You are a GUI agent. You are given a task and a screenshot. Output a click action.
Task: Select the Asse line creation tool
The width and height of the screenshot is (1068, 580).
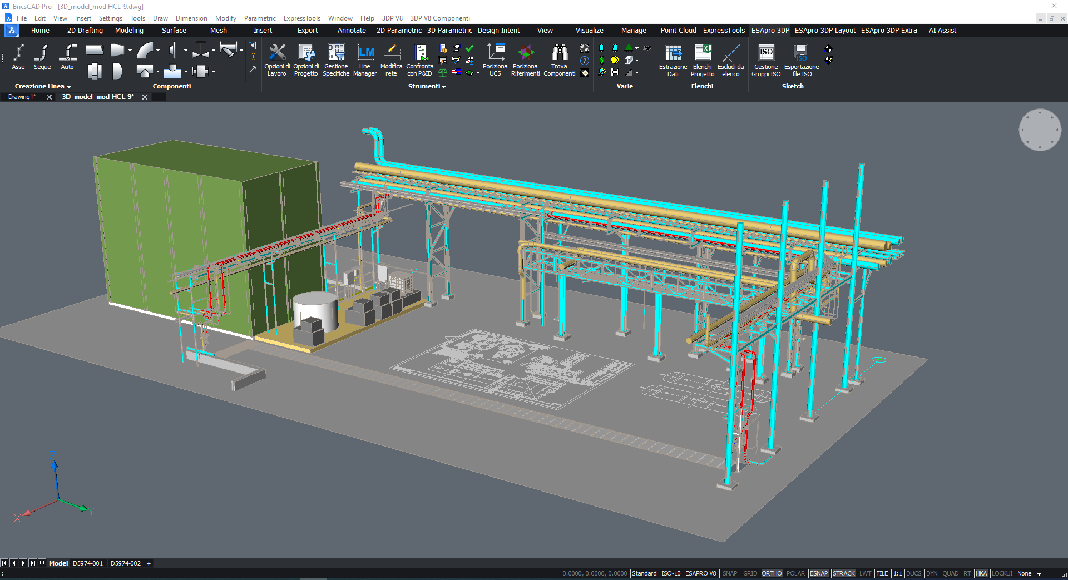click(18, 53)
